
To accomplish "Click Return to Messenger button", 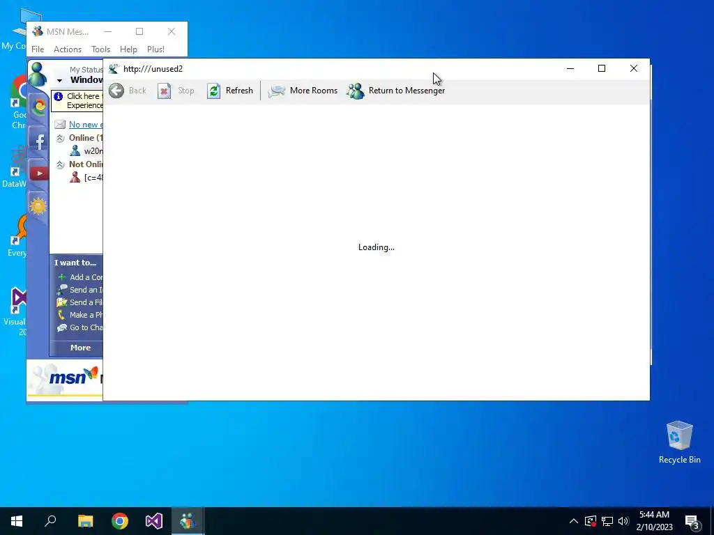I will 395,91.
